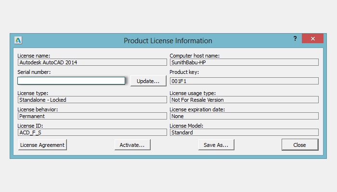The image size is (337, 192).
Task: Click the License ID field ACD_F_S
Action: click(92, 132)
